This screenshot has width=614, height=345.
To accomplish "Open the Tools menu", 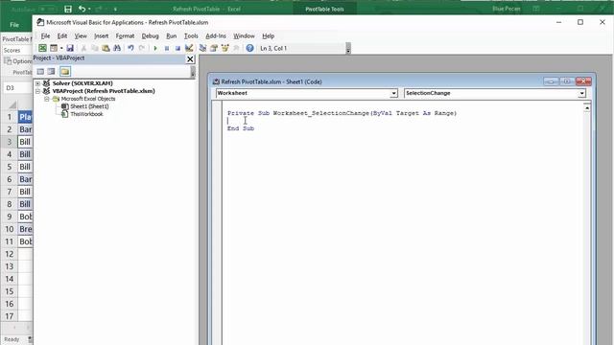I will pyautogui.click(x=191, y=36).
